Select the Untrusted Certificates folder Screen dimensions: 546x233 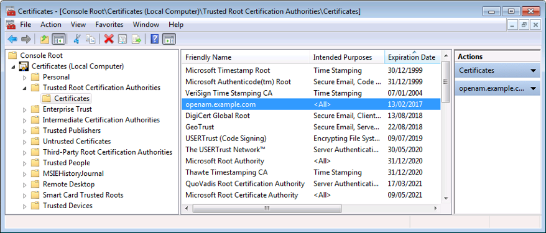pyautogui.click(x=76, y=141)
